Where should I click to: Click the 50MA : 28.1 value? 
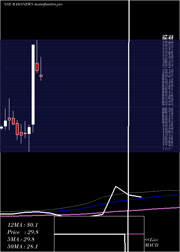22,246
